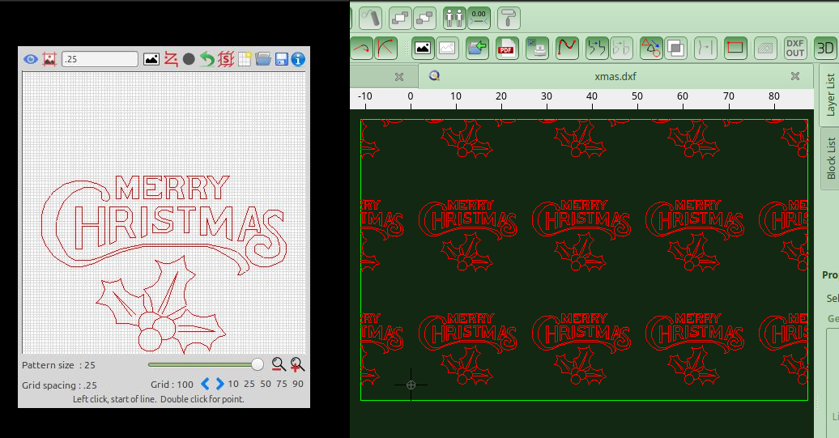
Task: Click the red-framed image icon in pattern editor
Action: 49,59
